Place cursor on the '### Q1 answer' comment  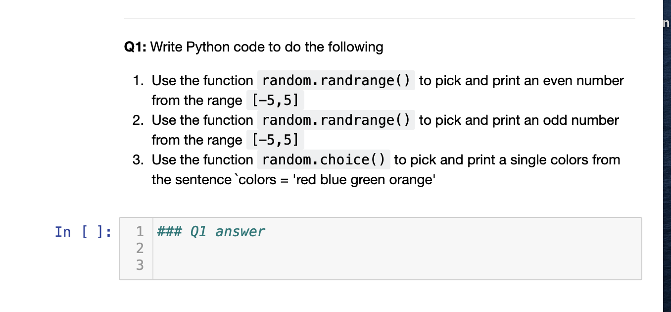pyautogui.click(x=211, y=231)
